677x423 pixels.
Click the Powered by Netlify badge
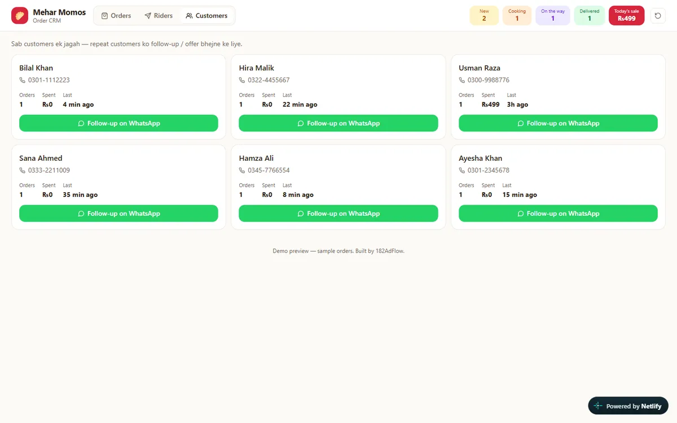point(628,406)
